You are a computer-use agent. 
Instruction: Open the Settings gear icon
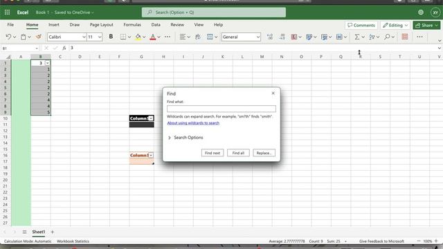coord(421,12)
